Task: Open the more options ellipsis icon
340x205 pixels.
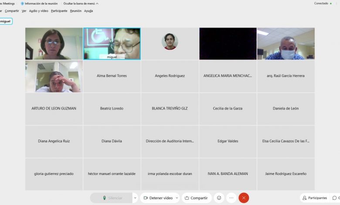Action: (x=231, y=198)
